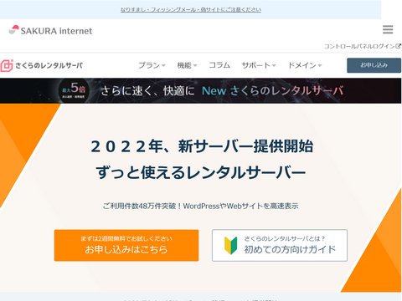Click the orange お申し込みはこちら button
402x301 pixels.
click(126, 245)
